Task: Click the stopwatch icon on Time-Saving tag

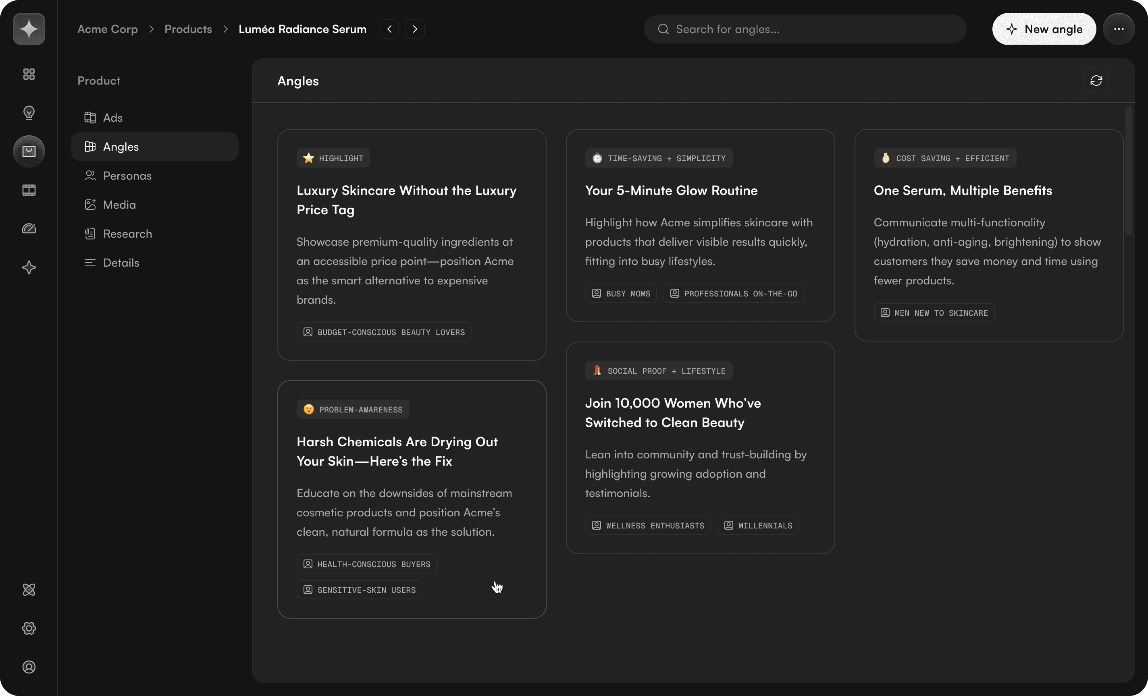Action: point(597,158)
